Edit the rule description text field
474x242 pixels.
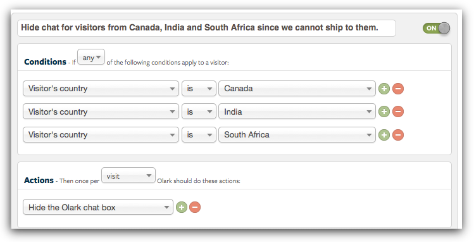pyautogui.click(x=206, y=28)
